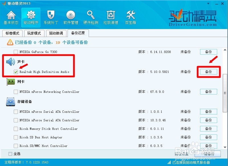Back up nForce Networking Controller driver

[x=209, y=92]
